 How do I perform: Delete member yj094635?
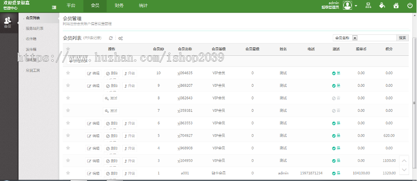click(x=112, y=73)
